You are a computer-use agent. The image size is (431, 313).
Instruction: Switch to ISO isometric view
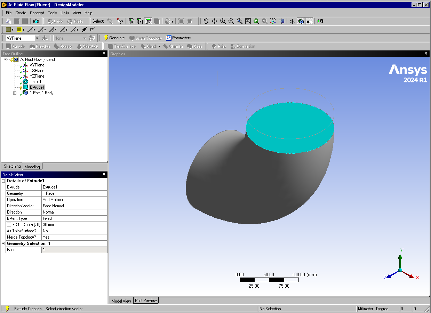pos(273,21)
